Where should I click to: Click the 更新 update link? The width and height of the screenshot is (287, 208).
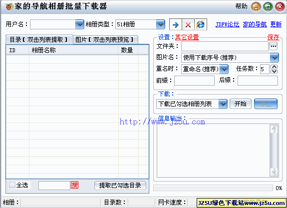click(x=276, y=24)
